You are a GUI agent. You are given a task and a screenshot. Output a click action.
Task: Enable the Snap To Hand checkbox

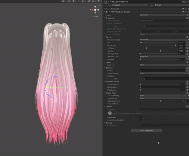tap(140, 103)
